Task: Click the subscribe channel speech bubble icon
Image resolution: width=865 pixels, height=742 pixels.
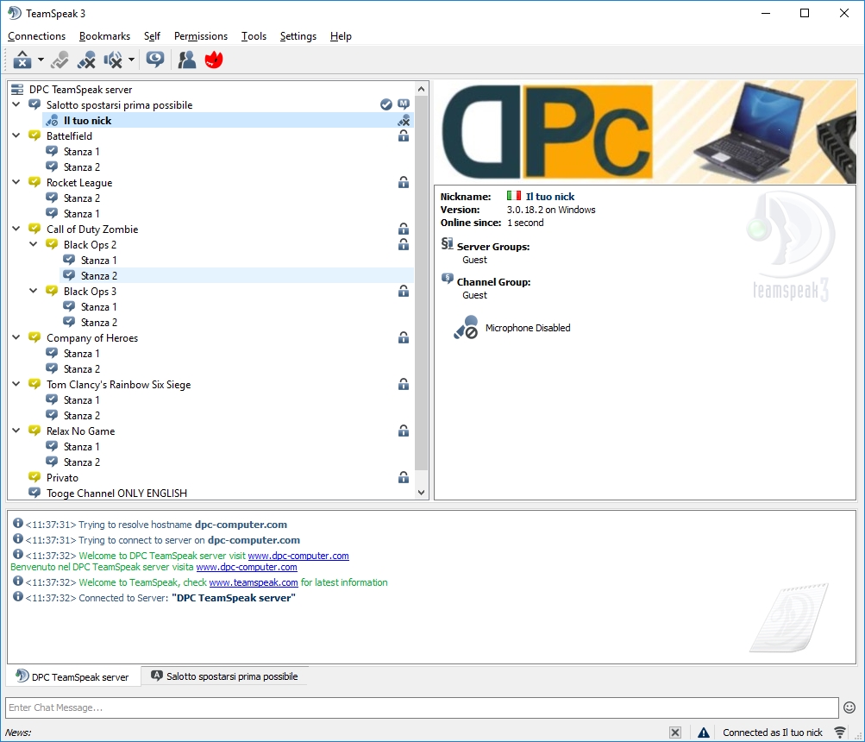Action: tap(155, 60)
